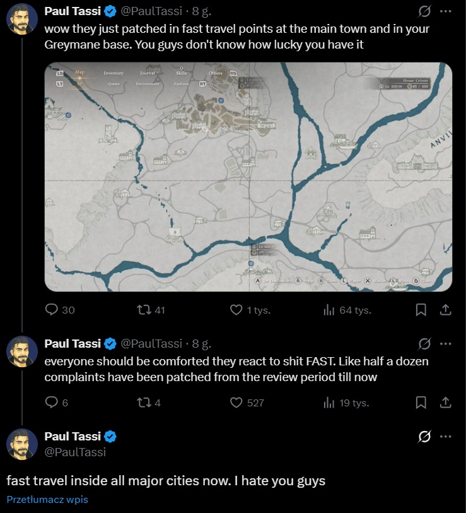Open the game map image attachment
The width and height of the screenshot is (466, 513).
[x=248, y=177]
